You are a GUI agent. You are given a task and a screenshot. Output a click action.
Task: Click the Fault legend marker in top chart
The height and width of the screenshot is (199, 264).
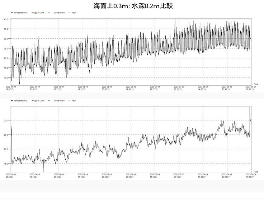point(69,13)
